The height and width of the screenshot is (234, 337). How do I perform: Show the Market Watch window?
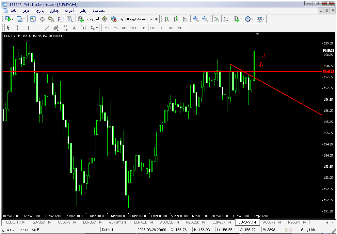33,19
